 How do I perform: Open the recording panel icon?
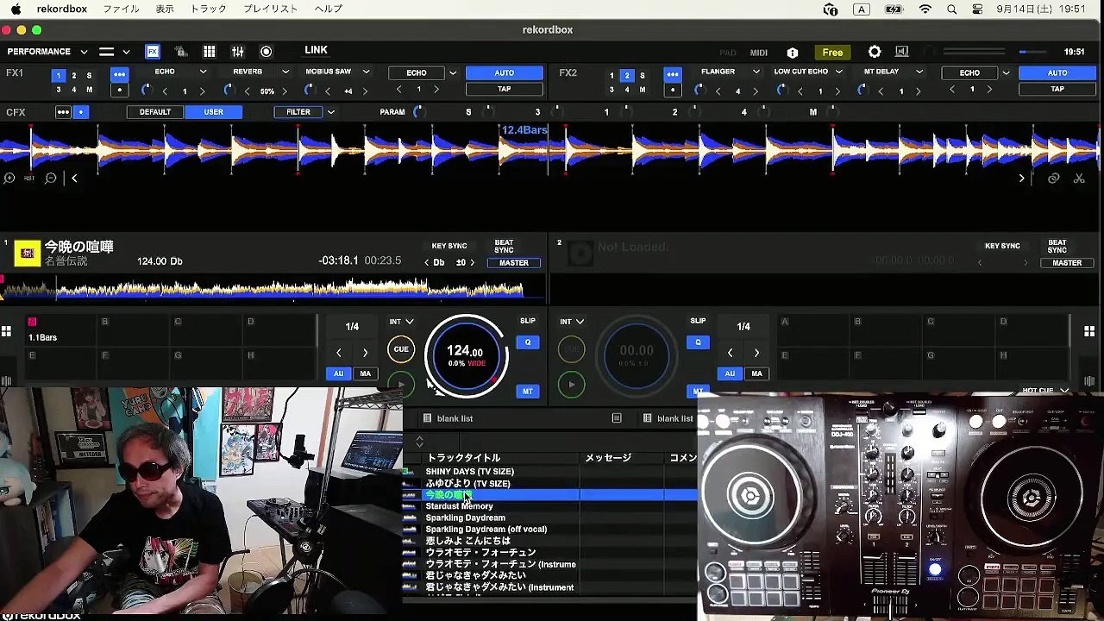(266, 52)
